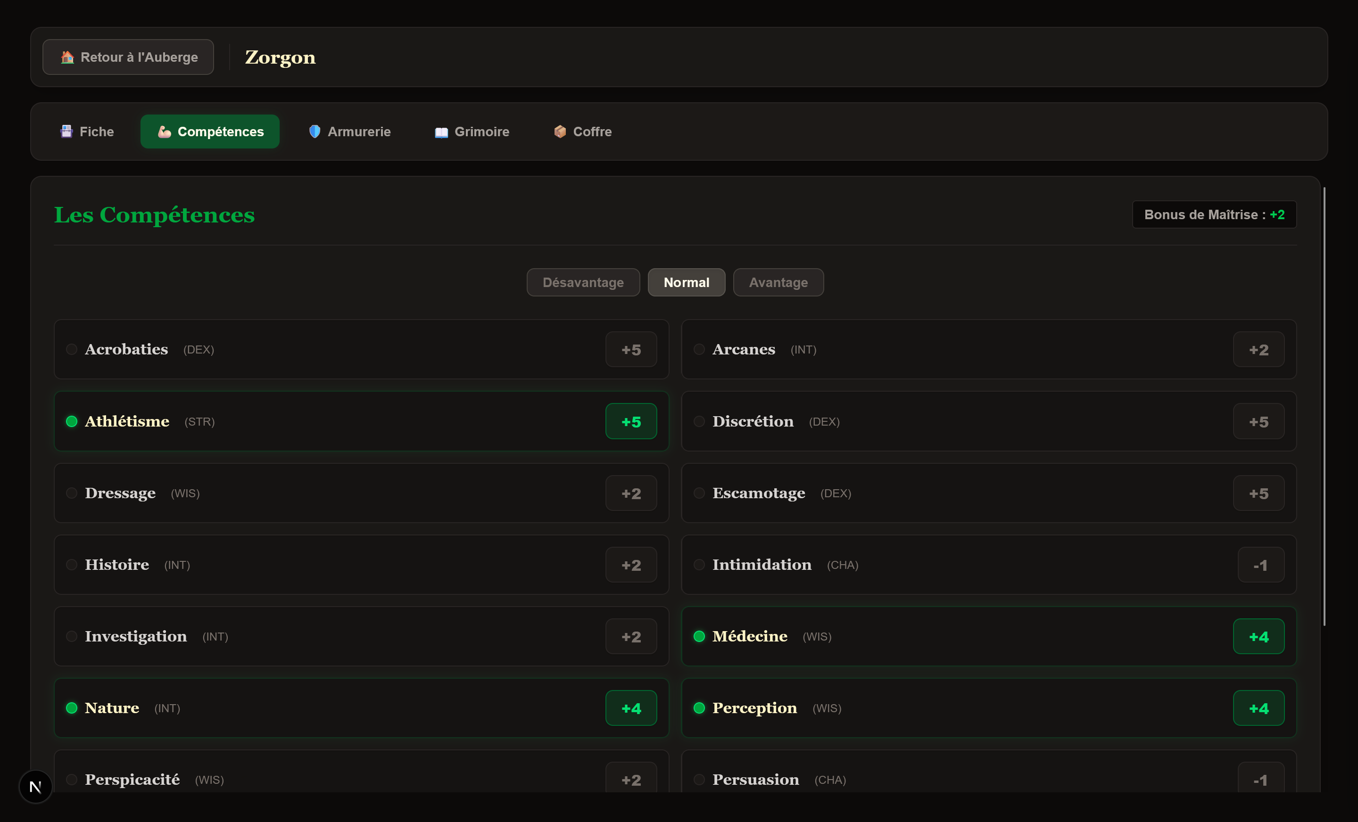Toggle Dressage proficiency dot
Screen dimensions: 1358x822
[x=72, y=493]
